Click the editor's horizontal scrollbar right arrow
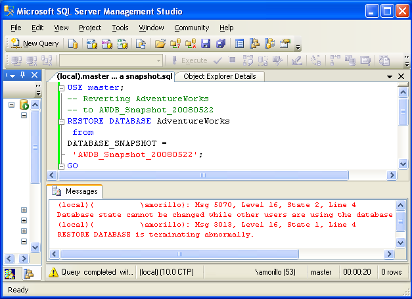The width and height of the screenshot is (412, 299). click(392, 175)
